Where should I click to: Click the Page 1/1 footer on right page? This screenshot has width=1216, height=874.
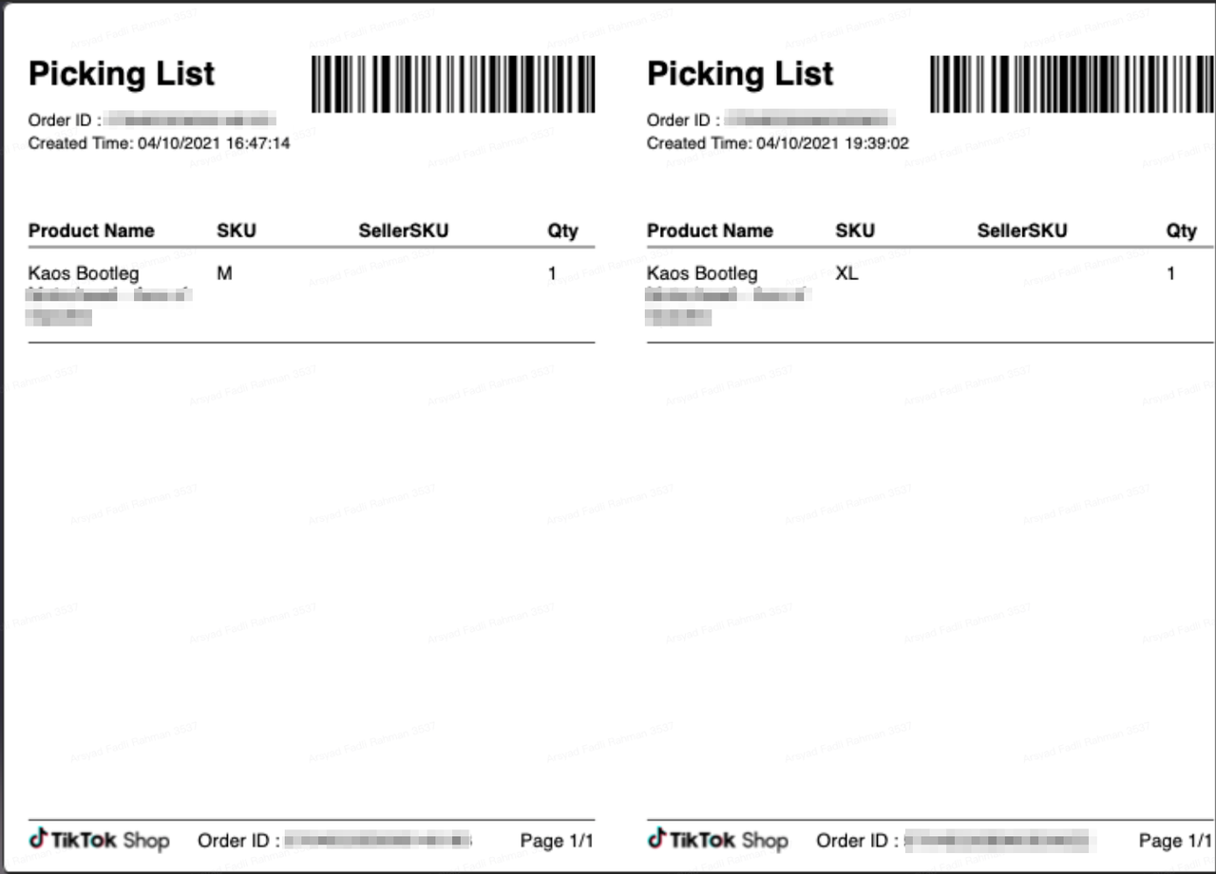click(x=1175, y=840)
